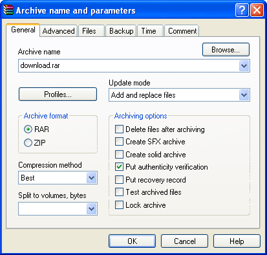Screen dimensions: 267x255
Task: Select the ZIP archive format
Action: point(28,142)
